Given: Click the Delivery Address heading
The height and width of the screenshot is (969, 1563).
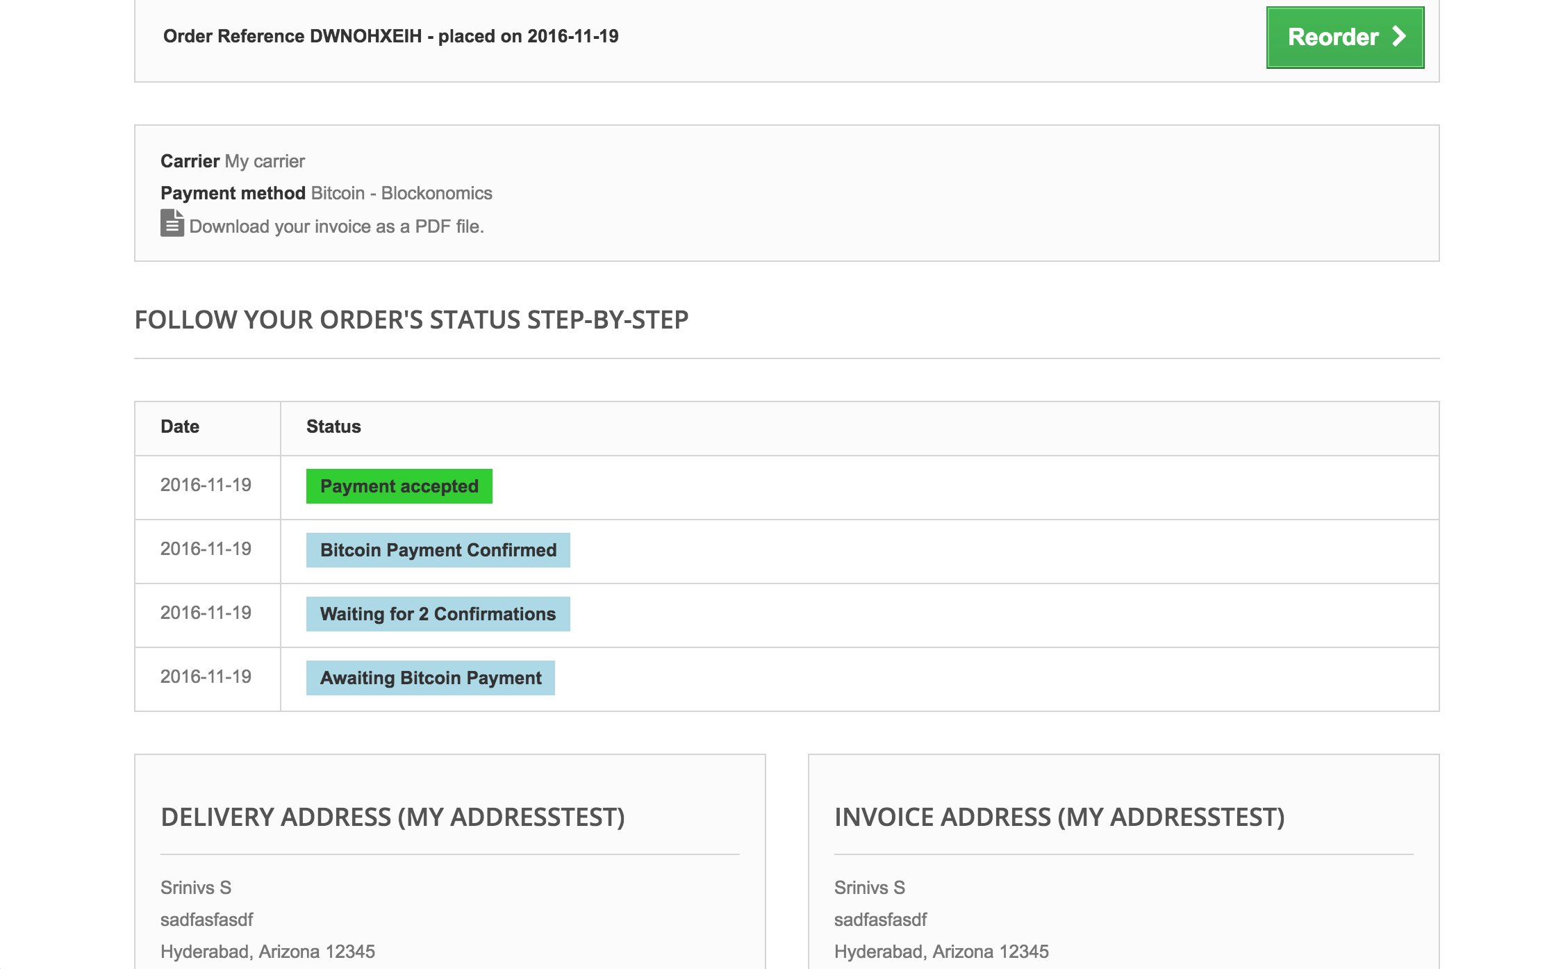Looking at the screenshot, I should (x=392, y=817).
